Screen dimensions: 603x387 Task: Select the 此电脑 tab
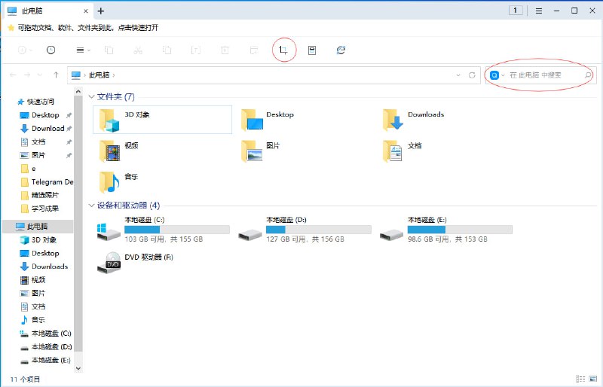click(x=45, y=11)
